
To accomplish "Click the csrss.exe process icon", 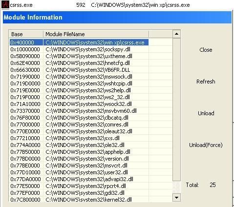I will [x=5, y=4].
